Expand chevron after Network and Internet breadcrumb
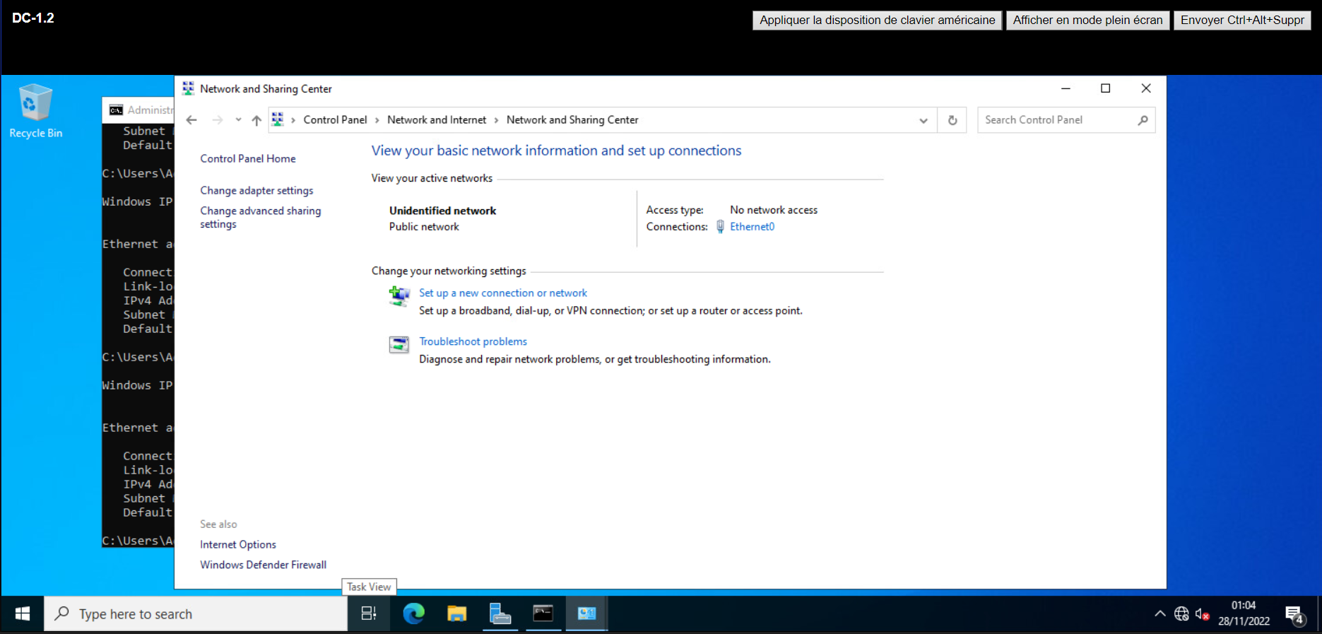The height and width of the screenshot is (634, 1322). (x=497, y=120)
